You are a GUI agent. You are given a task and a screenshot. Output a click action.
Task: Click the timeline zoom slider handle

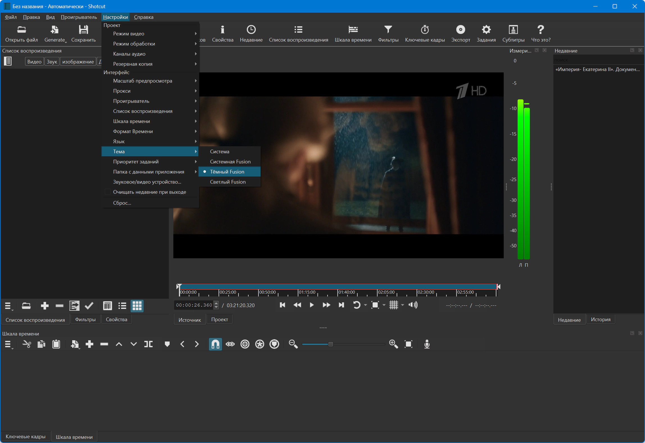click(331, 344)
